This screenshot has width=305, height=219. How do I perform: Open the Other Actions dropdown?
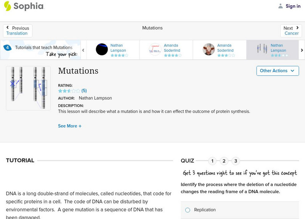pos(277,71)
